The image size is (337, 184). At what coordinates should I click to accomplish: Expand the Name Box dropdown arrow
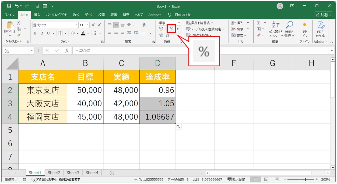click(32, 50)
